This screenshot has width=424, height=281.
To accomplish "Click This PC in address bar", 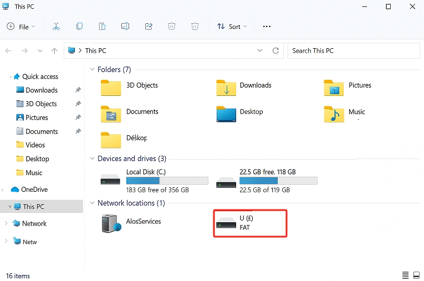I will click(95, 50).
